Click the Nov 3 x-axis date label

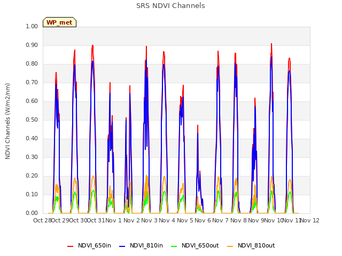click(149, 220)
